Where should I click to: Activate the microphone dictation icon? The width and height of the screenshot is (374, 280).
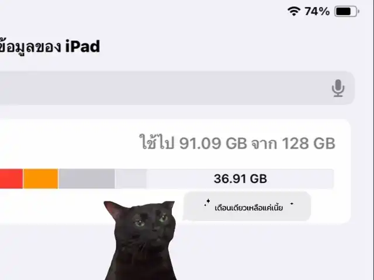pyautogui.click(x=338, y=88)
